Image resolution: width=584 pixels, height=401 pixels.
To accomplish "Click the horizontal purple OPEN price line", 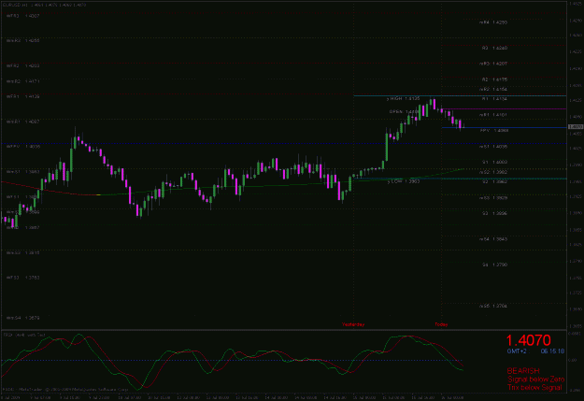I will tap(504, 108).
